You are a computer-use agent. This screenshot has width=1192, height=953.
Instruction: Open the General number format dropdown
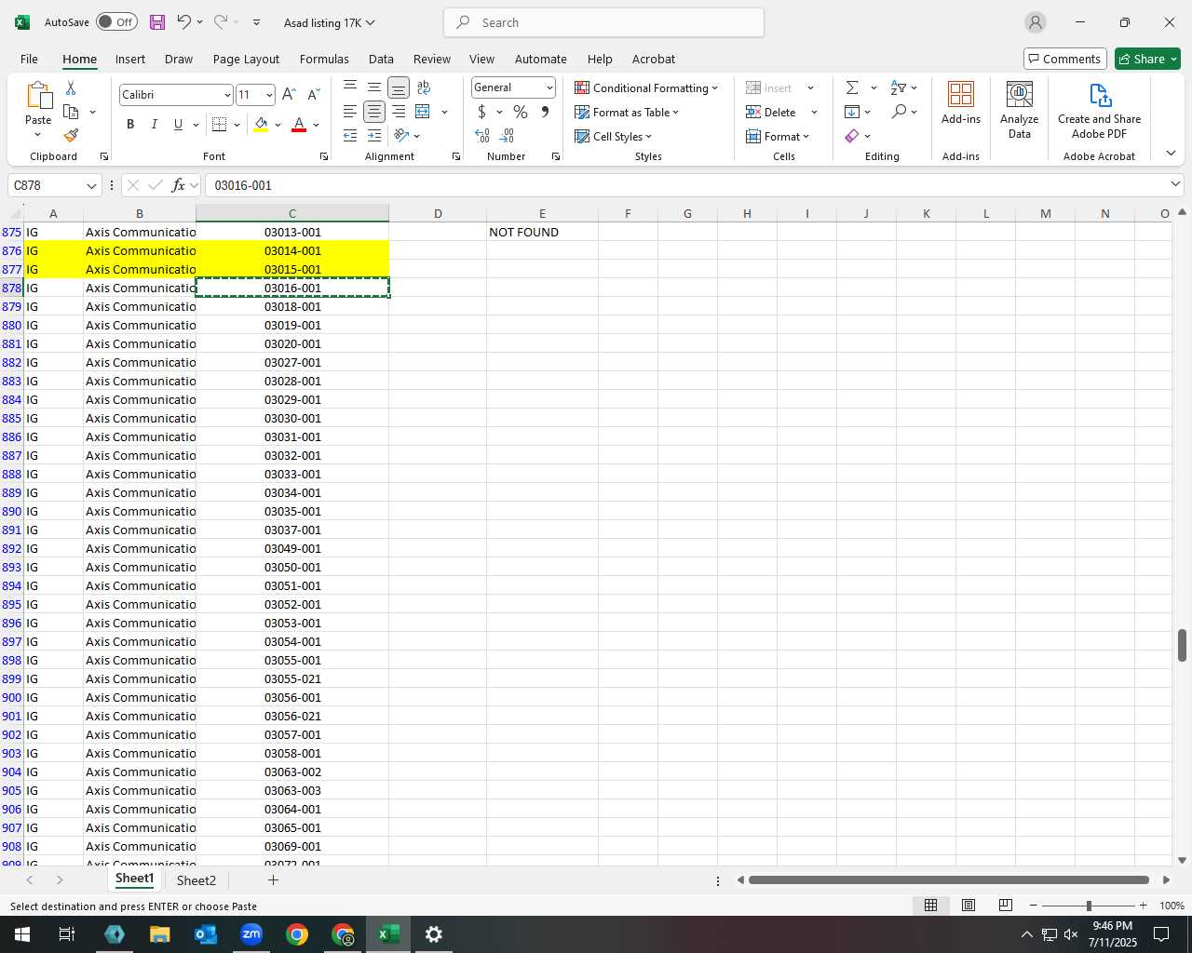pyautogui.click(x=549, y=87)
